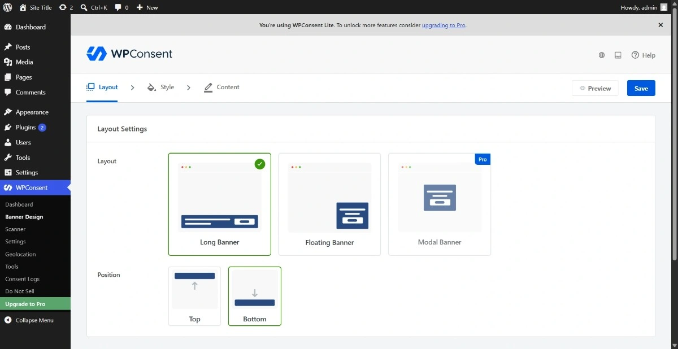Open Consent Logs submenu item
The width and height of the screenshot is (678, 349).
click(x=23, y=279)
